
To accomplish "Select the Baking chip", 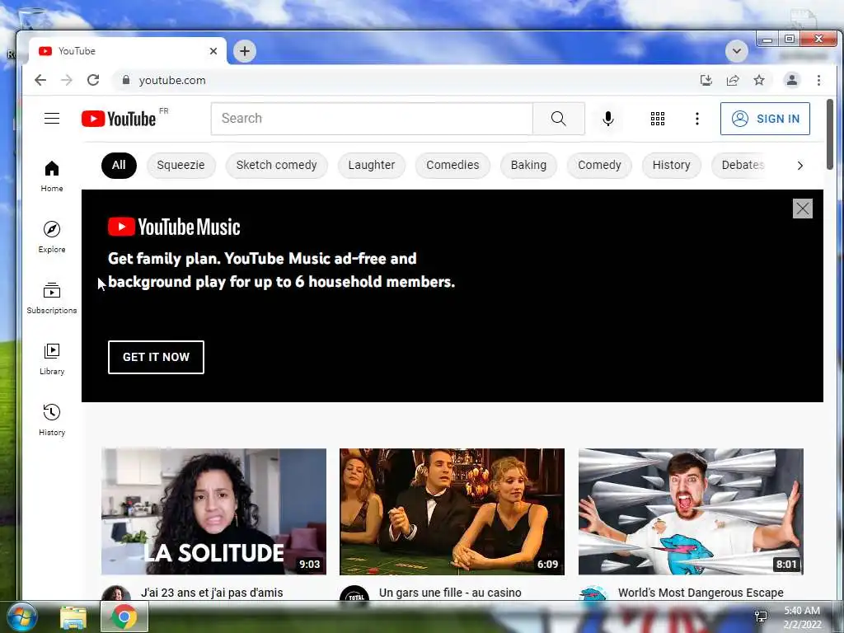I will (528, 165).
